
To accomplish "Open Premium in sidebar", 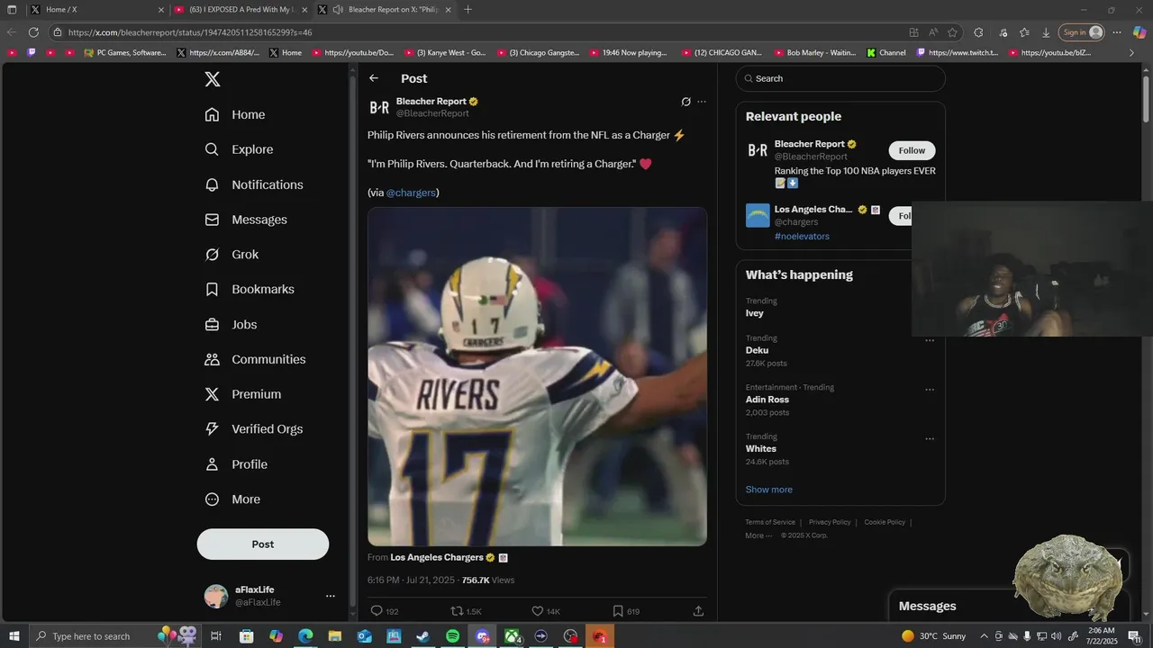I will click(x=243, y=394).
